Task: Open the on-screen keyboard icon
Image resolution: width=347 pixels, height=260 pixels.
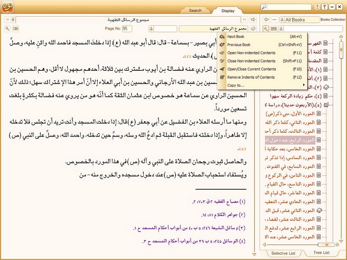Action: (x=274, y=28)
